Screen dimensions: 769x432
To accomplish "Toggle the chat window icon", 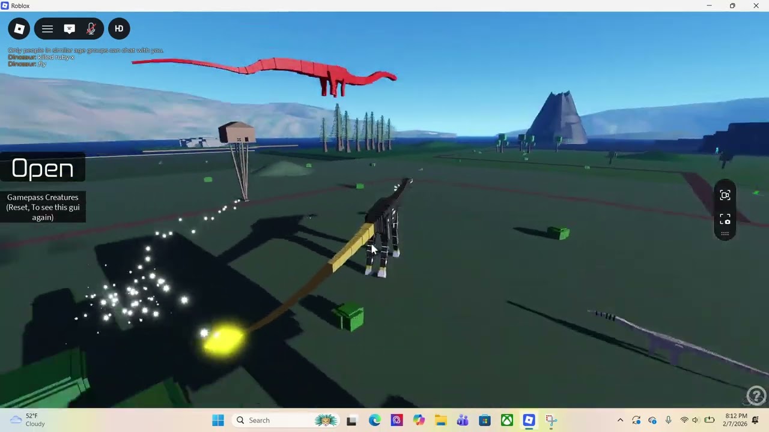I will point(69,29).
